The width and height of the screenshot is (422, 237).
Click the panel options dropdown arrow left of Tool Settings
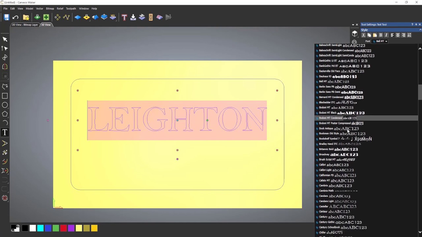353,25
